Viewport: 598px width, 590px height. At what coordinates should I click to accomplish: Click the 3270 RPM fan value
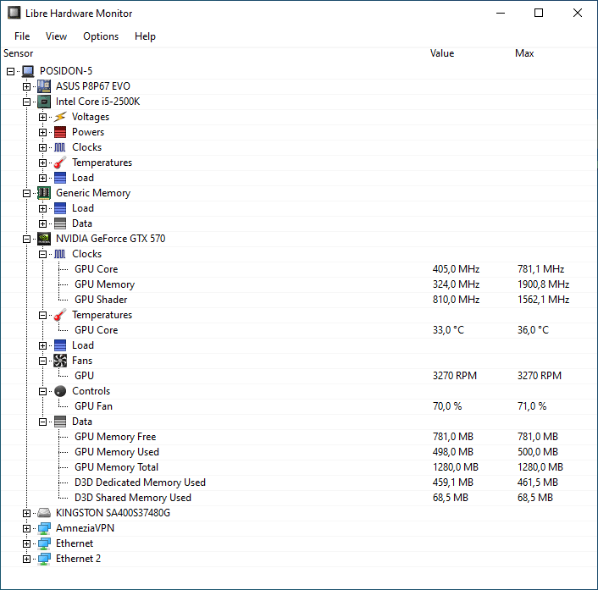point(455,376)
